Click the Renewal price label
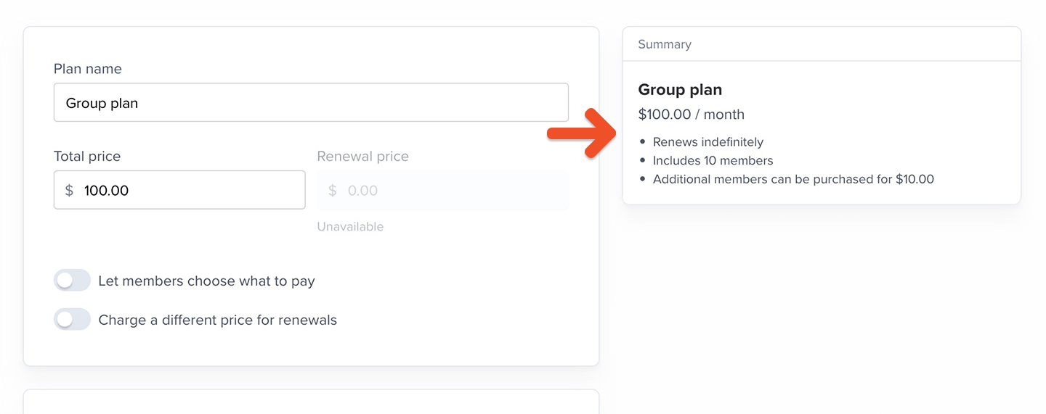 pyautogui.click(x=362, y=157)
